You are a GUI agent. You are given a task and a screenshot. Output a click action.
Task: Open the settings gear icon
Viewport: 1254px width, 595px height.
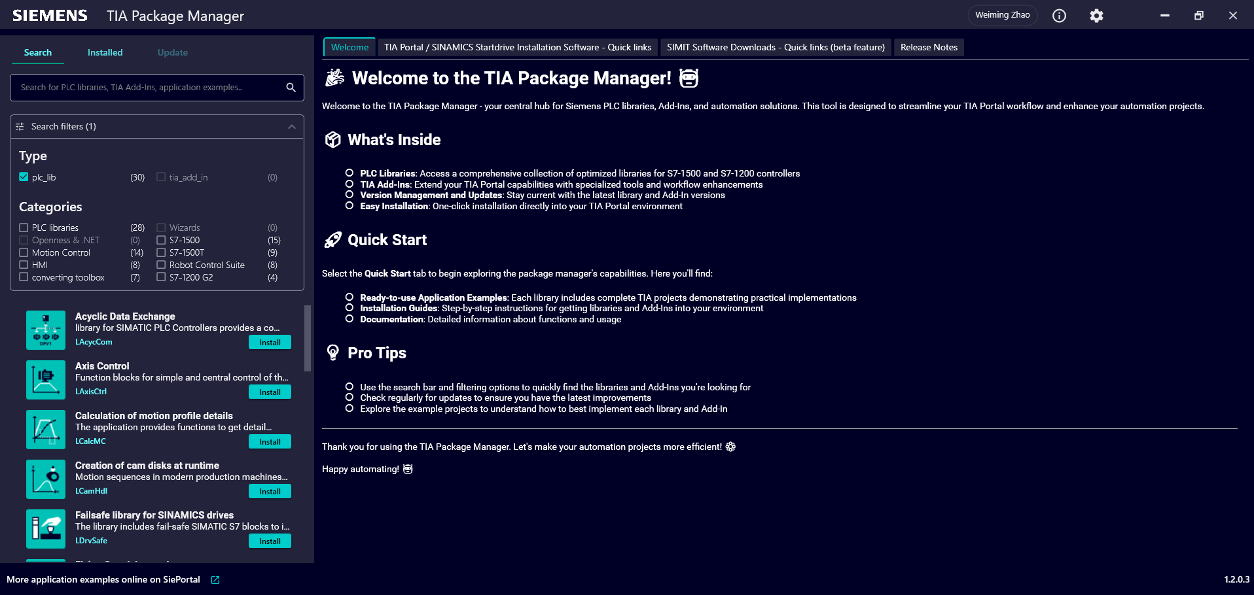[1096, 16]
